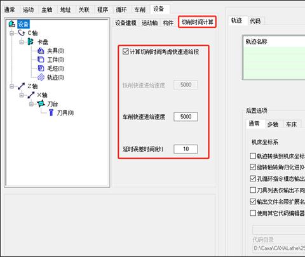Open the 运动轴 sub-tab

tap(150, 23)
